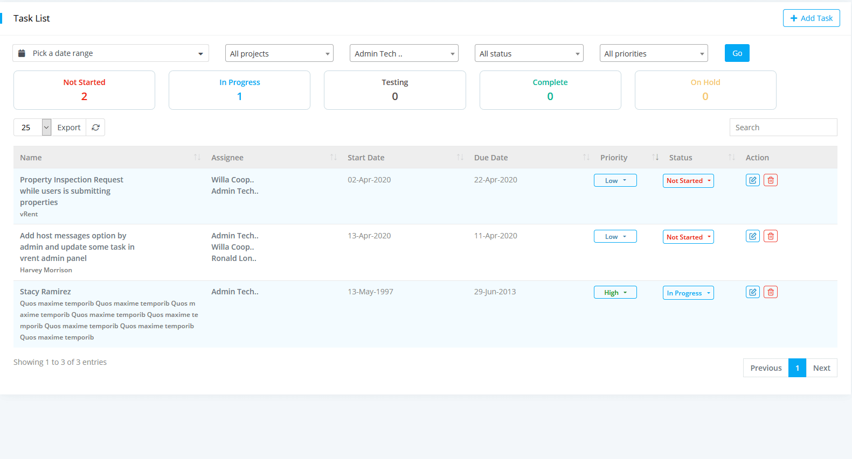Select the In Progress summary card
Image resolution: width=852 pixels, height=459 pixels.
coord(239,90)
